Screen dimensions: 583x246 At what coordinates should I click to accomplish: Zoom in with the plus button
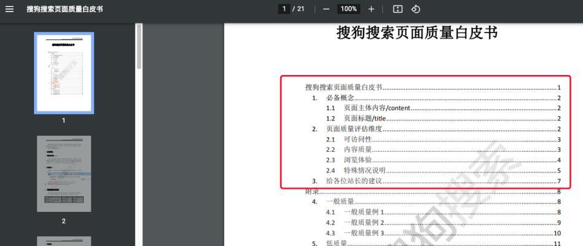coord(371,9)
